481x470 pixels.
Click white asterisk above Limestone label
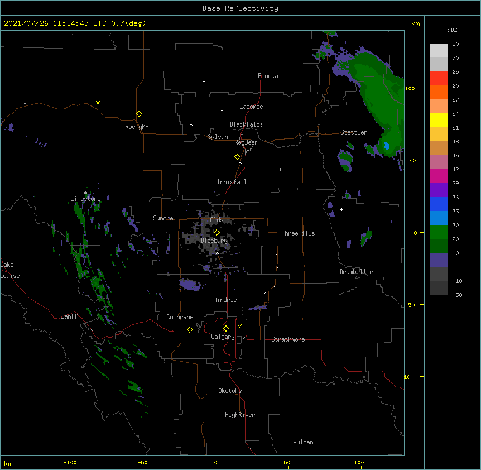[86, 193]
